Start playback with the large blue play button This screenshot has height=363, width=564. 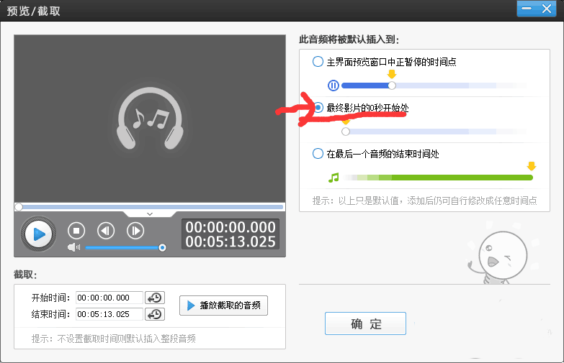(38, 234)
